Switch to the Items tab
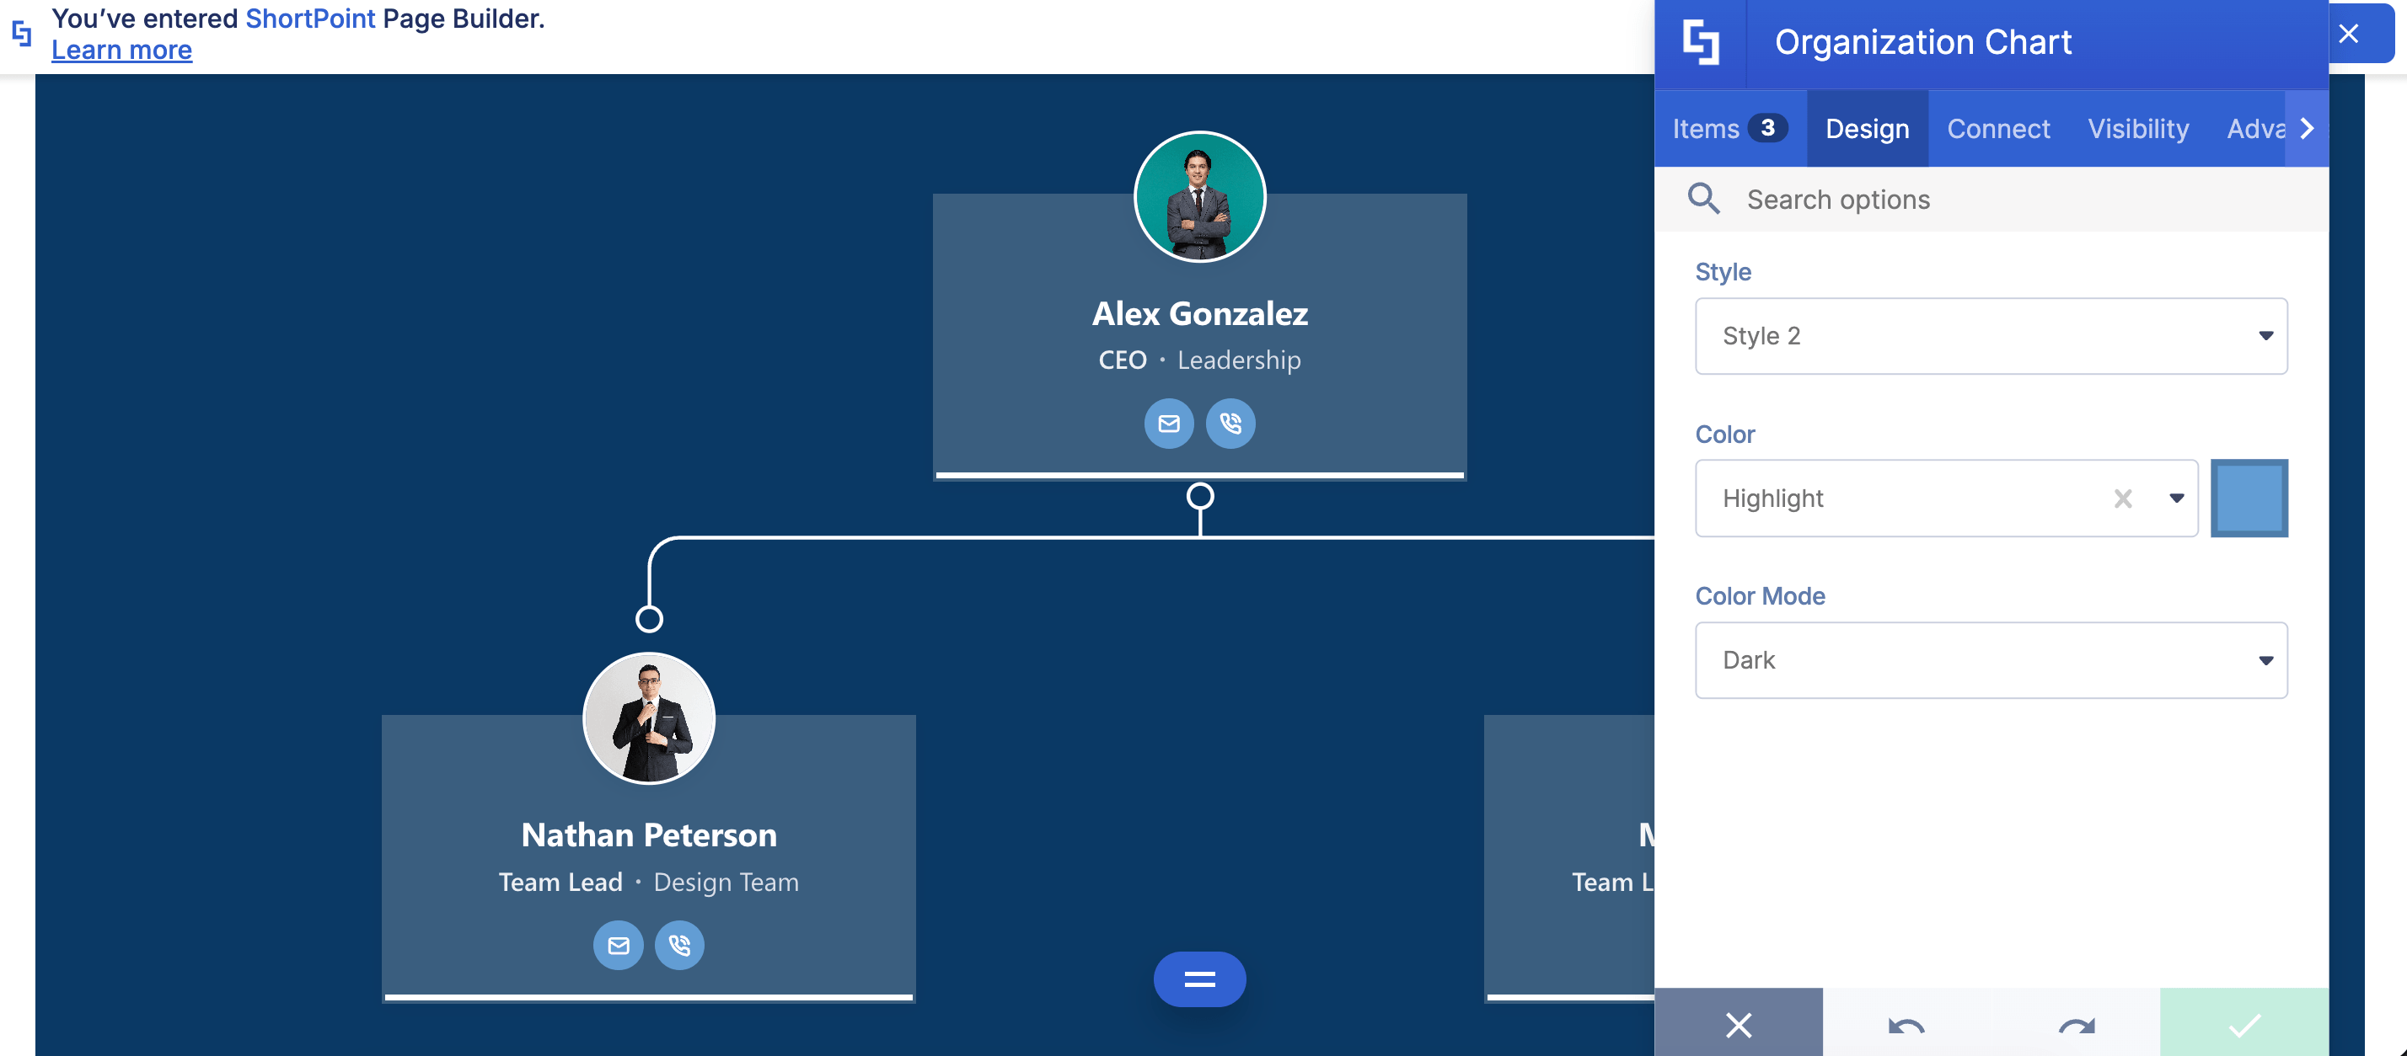The width and height of the screenshot is (2407, 1056). pos(1729,129)
